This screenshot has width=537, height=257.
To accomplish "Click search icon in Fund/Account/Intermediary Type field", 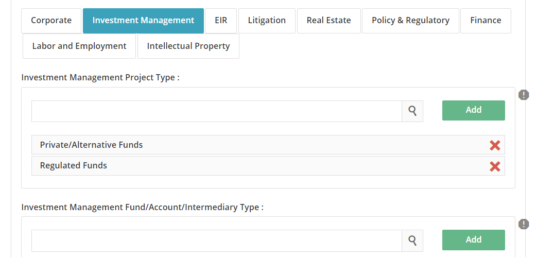I will (412, 240).
